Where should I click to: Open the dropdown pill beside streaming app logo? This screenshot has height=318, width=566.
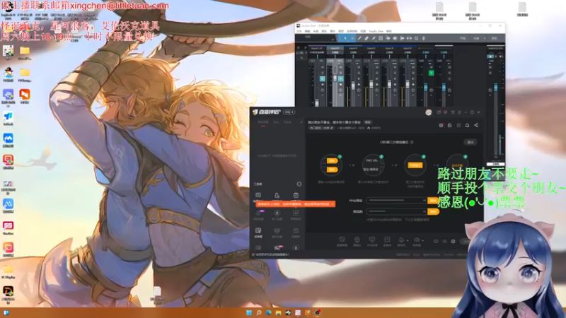(289, 112)
